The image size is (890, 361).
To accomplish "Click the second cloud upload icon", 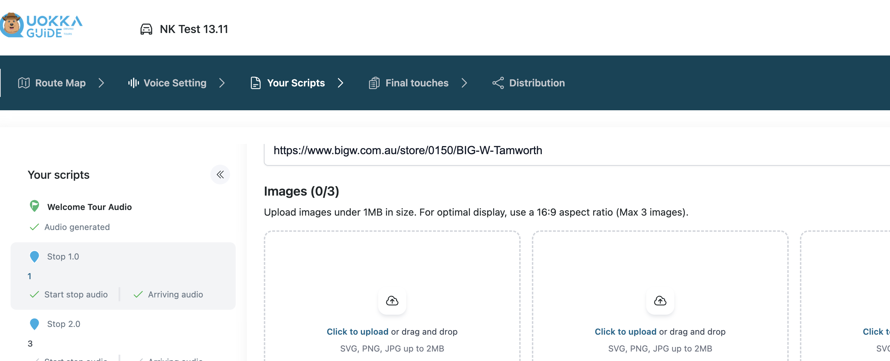I will pyautogui.click(x=660, y=301).
